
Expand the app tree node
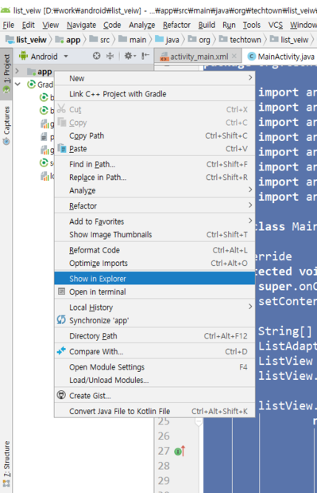(x=17, y=72)
